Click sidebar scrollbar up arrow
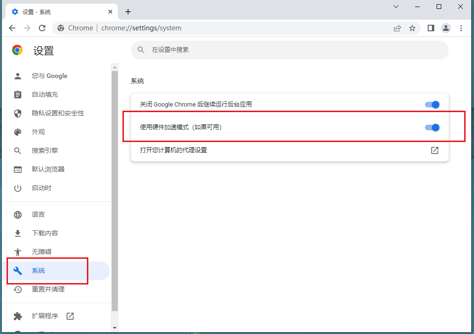The height and width of the screenshot is (334, 474). [115, 67]
